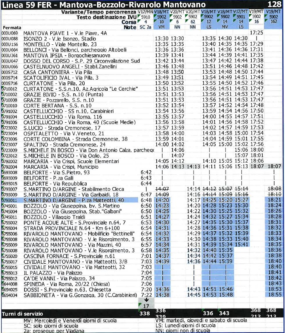Click shift number 338 in Turni row

tap(146, 314)
